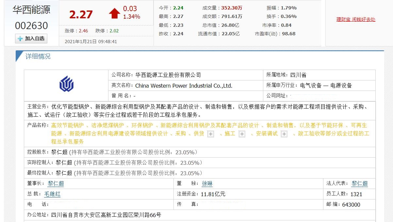This screenshot has width=393, height=222.
Task: Click the 市盈率(动) value 98.68
Action: point(288,34)
